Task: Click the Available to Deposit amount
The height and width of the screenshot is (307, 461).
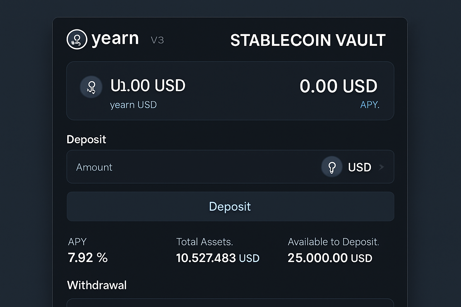Action: pyautogui.click(x=330, y=258)
